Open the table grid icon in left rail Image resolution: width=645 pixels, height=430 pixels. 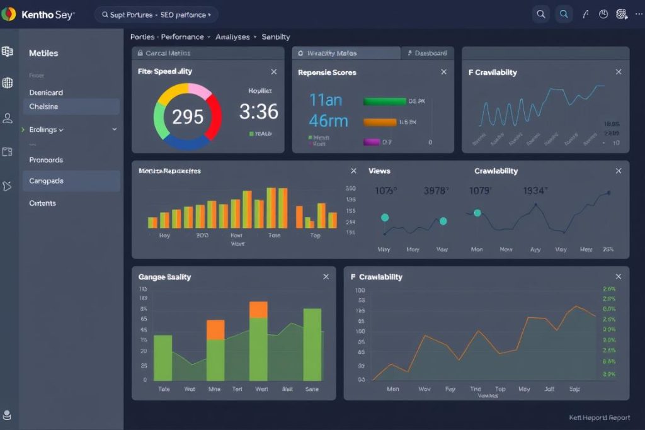[x=8, y=52]
